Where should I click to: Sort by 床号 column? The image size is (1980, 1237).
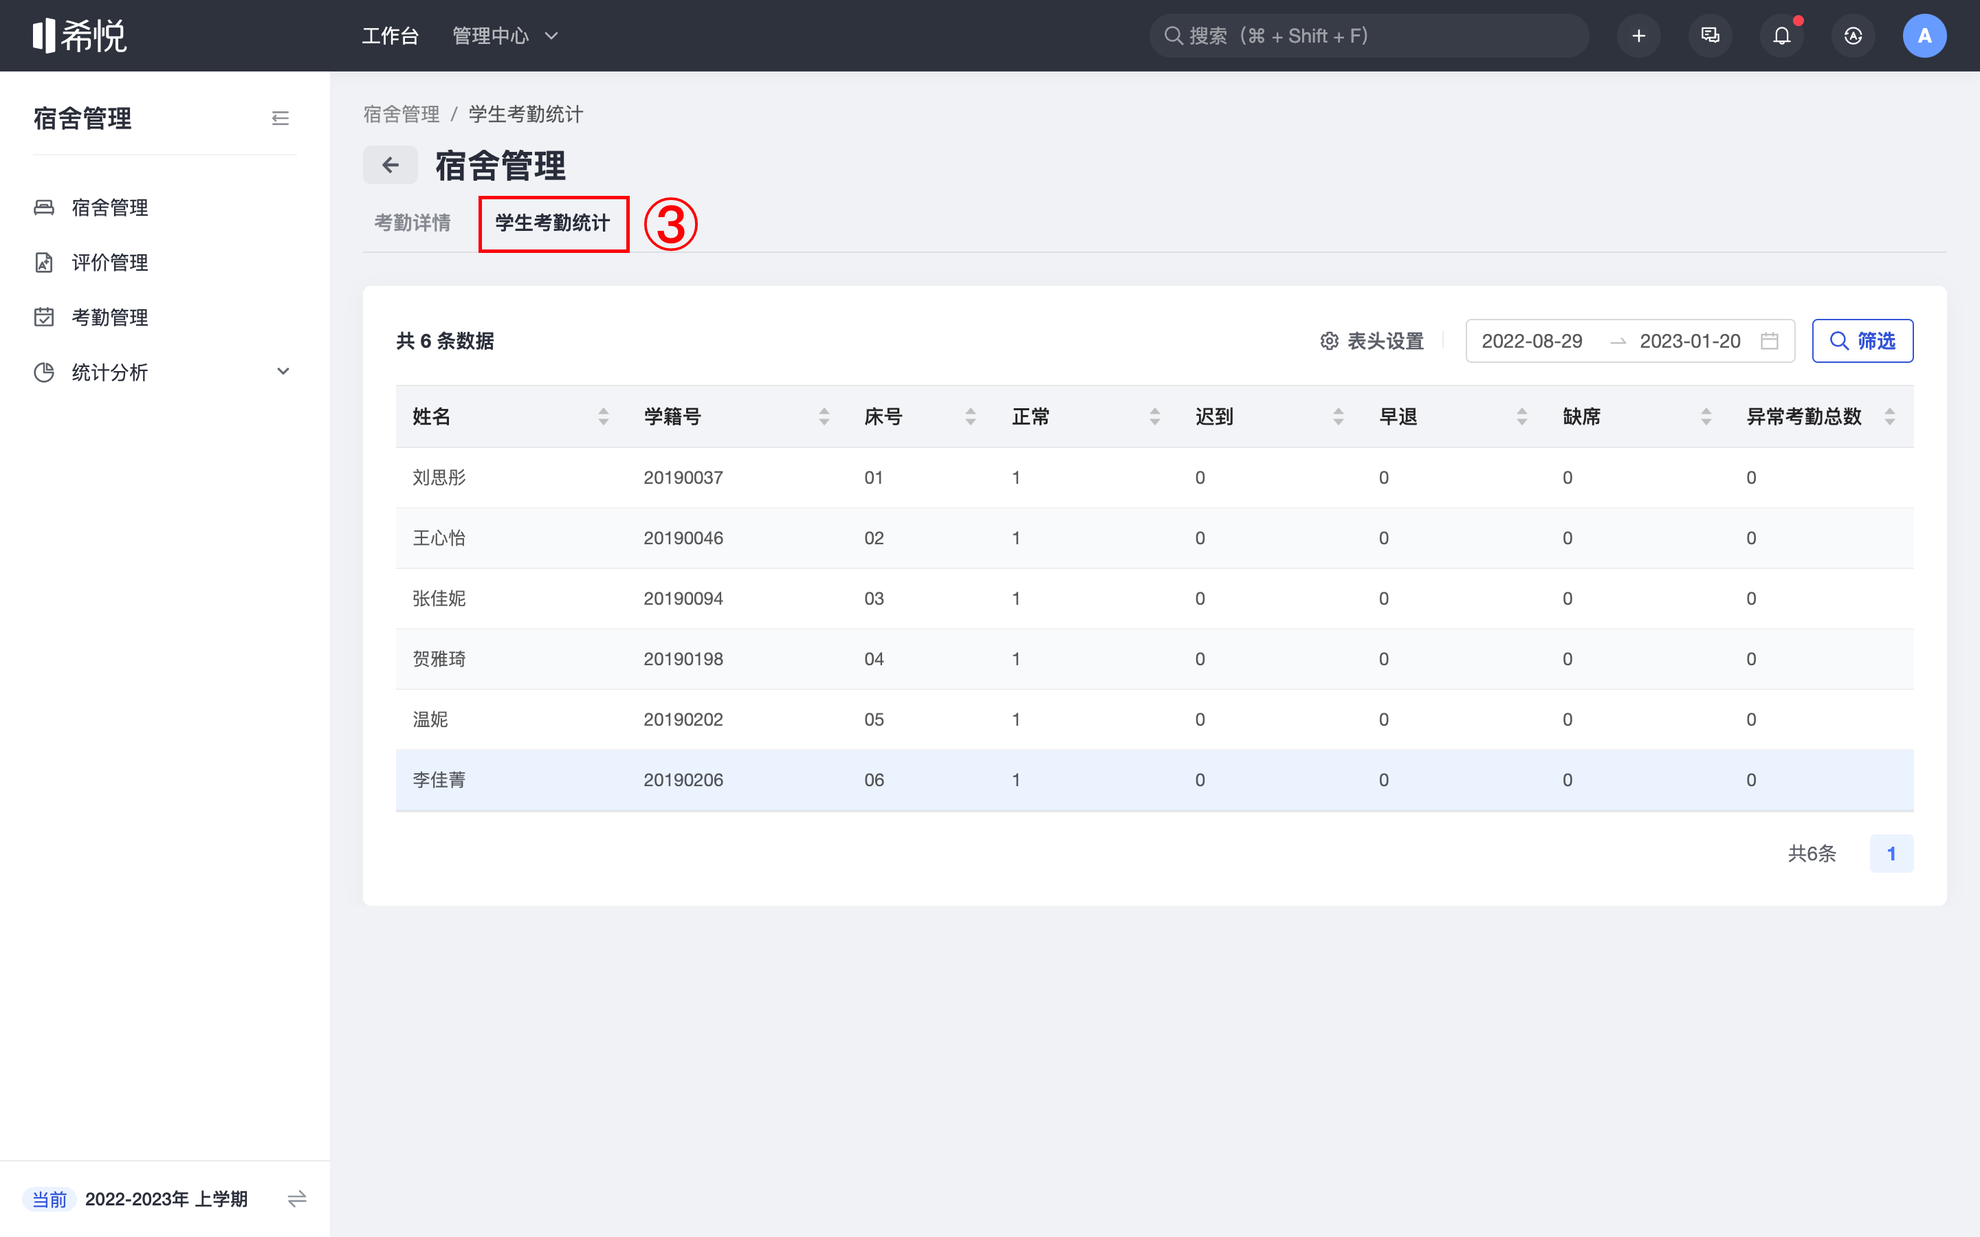click(x=970, y=416)
